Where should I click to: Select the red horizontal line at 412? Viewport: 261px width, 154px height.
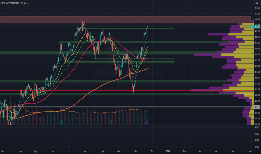tap(127, 90)
